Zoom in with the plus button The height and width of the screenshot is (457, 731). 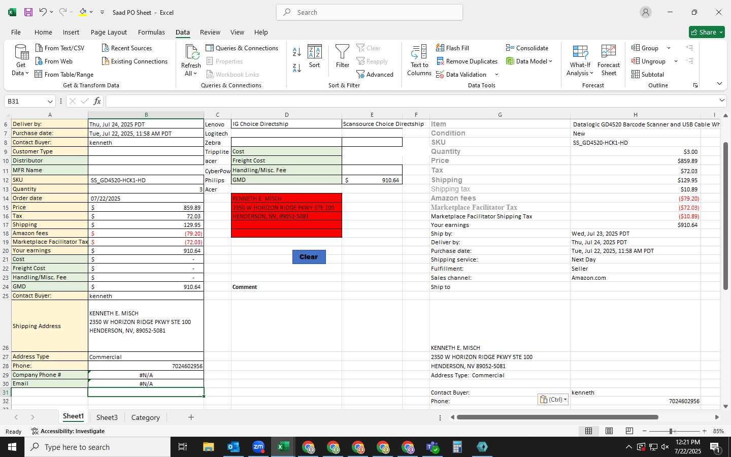coord(704,431)
